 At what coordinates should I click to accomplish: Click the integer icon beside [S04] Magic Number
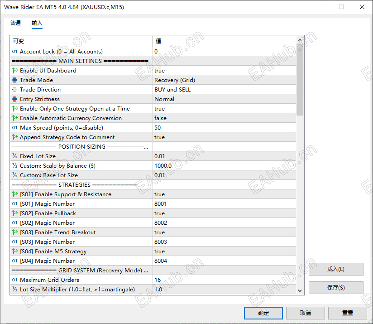[15, 261]
